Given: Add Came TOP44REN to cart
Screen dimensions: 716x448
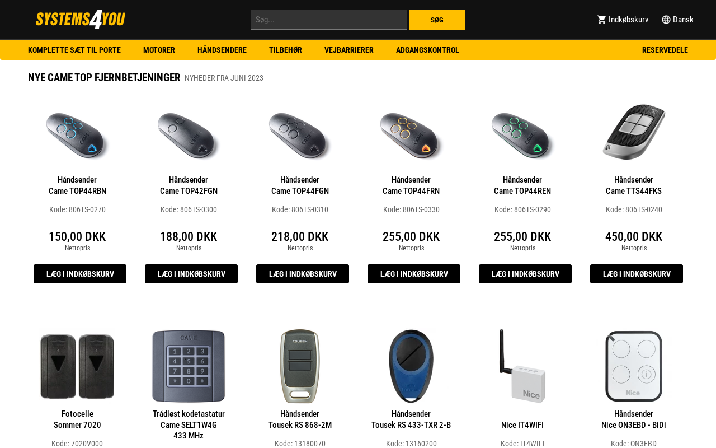Looking at the screenshot, I should point(525,274).
